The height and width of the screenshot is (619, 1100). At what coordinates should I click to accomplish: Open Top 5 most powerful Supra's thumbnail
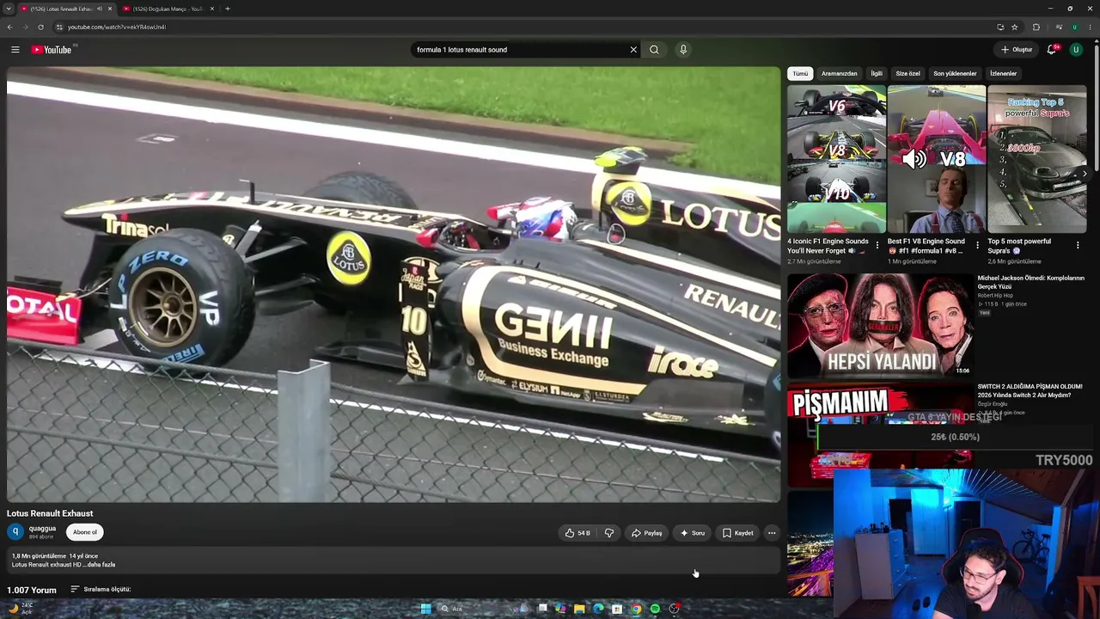1037,159
